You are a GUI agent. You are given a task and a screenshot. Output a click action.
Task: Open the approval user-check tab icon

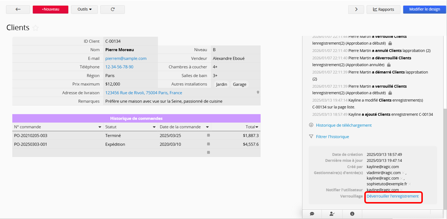pos(332,214)
